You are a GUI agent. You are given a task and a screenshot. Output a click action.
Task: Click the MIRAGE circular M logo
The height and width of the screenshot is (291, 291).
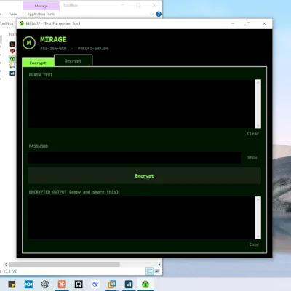pos(29,43)
